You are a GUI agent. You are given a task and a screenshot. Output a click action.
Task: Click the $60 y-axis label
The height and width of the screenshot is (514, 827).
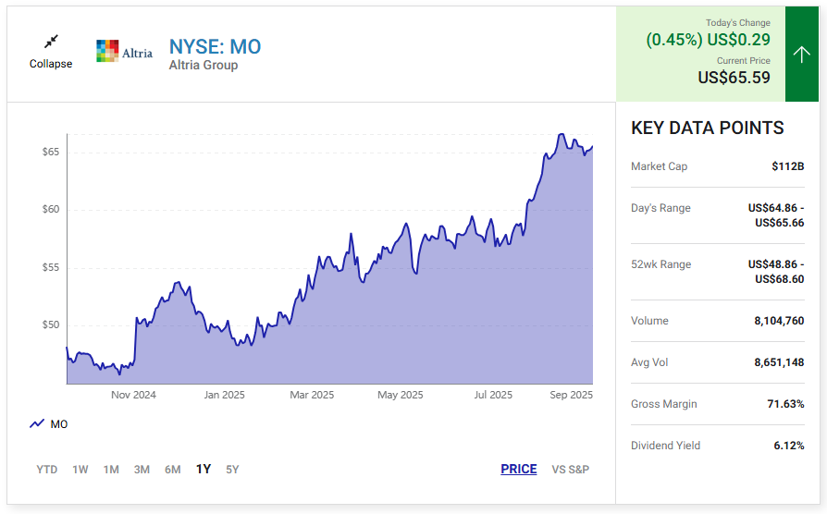pos(51,209)
